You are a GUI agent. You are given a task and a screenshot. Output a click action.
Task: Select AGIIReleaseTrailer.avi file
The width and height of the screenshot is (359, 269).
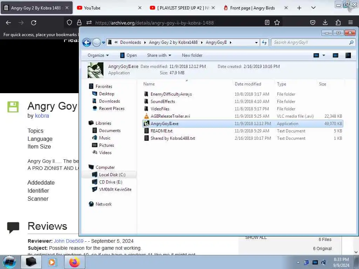point(170,116)
